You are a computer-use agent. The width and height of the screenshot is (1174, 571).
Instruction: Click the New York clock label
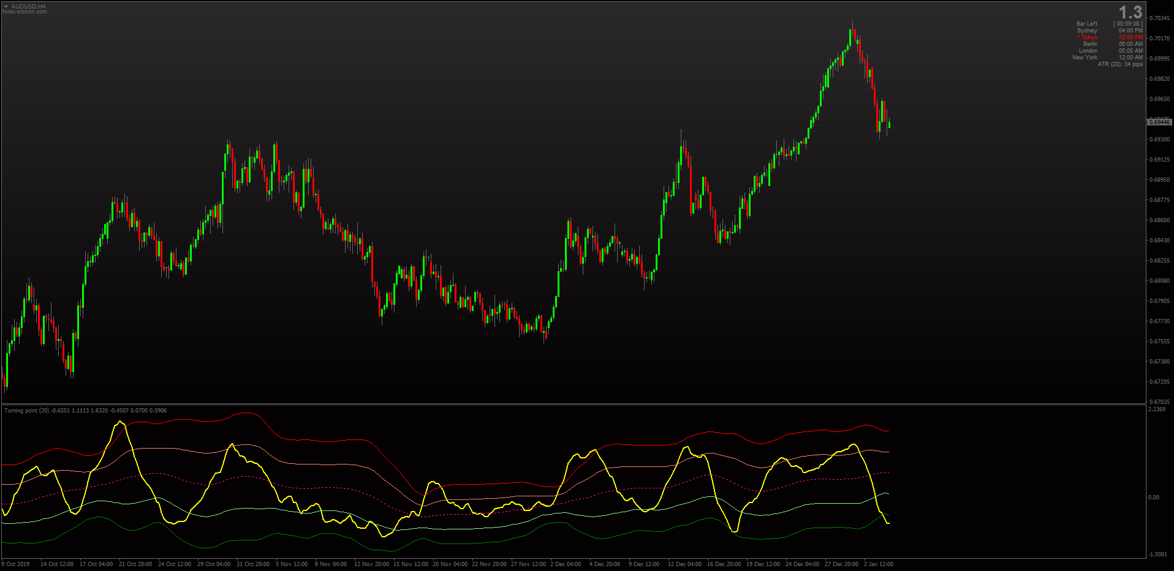click(x=1085, y=58)
